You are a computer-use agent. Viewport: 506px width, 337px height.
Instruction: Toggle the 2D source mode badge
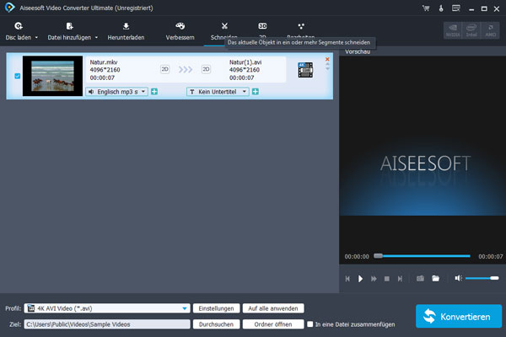[x=165, y=70]
